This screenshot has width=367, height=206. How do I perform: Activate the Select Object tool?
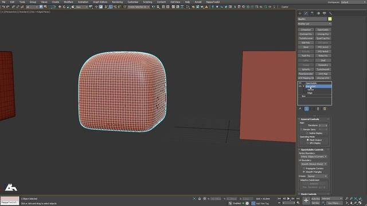click(x=41, y=7)
